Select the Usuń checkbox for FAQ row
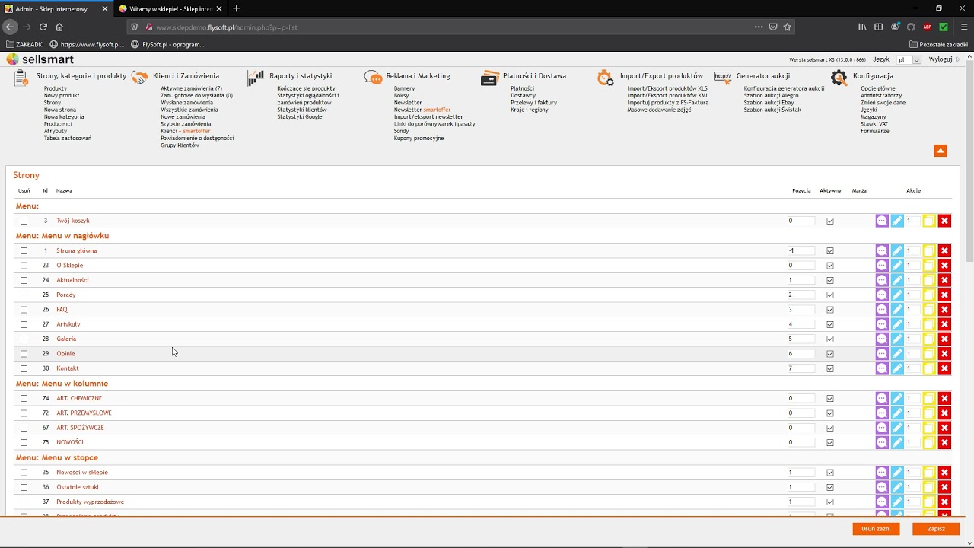Screen dimensions: 974x548 24,310
